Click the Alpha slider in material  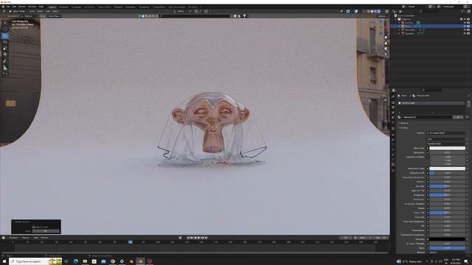tap(447, 248)
